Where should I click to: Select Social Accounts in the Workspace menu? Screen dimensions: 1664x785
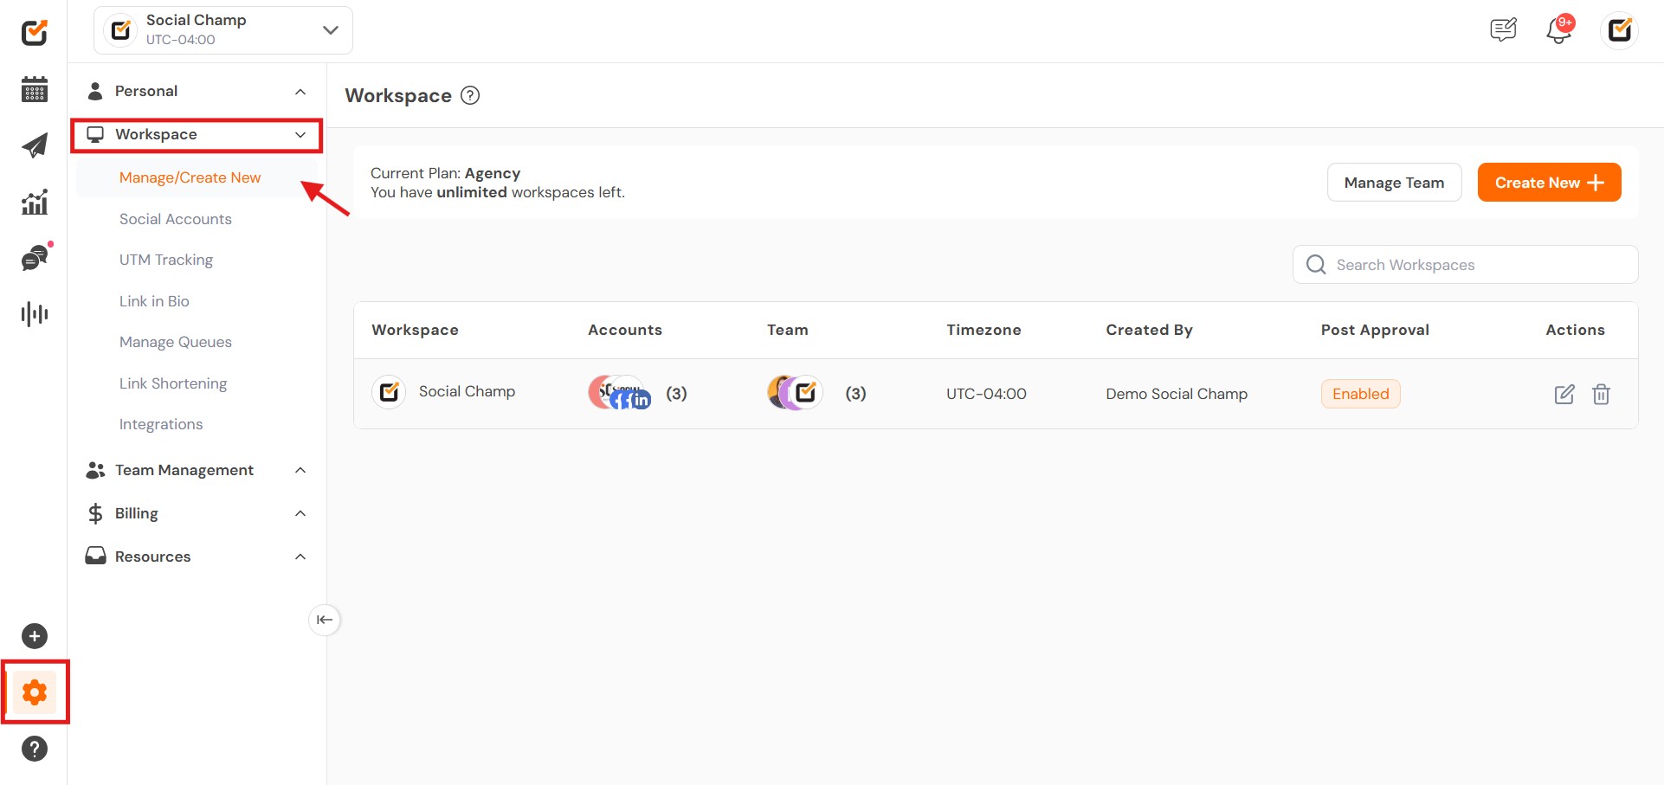(x=176, y=219)
